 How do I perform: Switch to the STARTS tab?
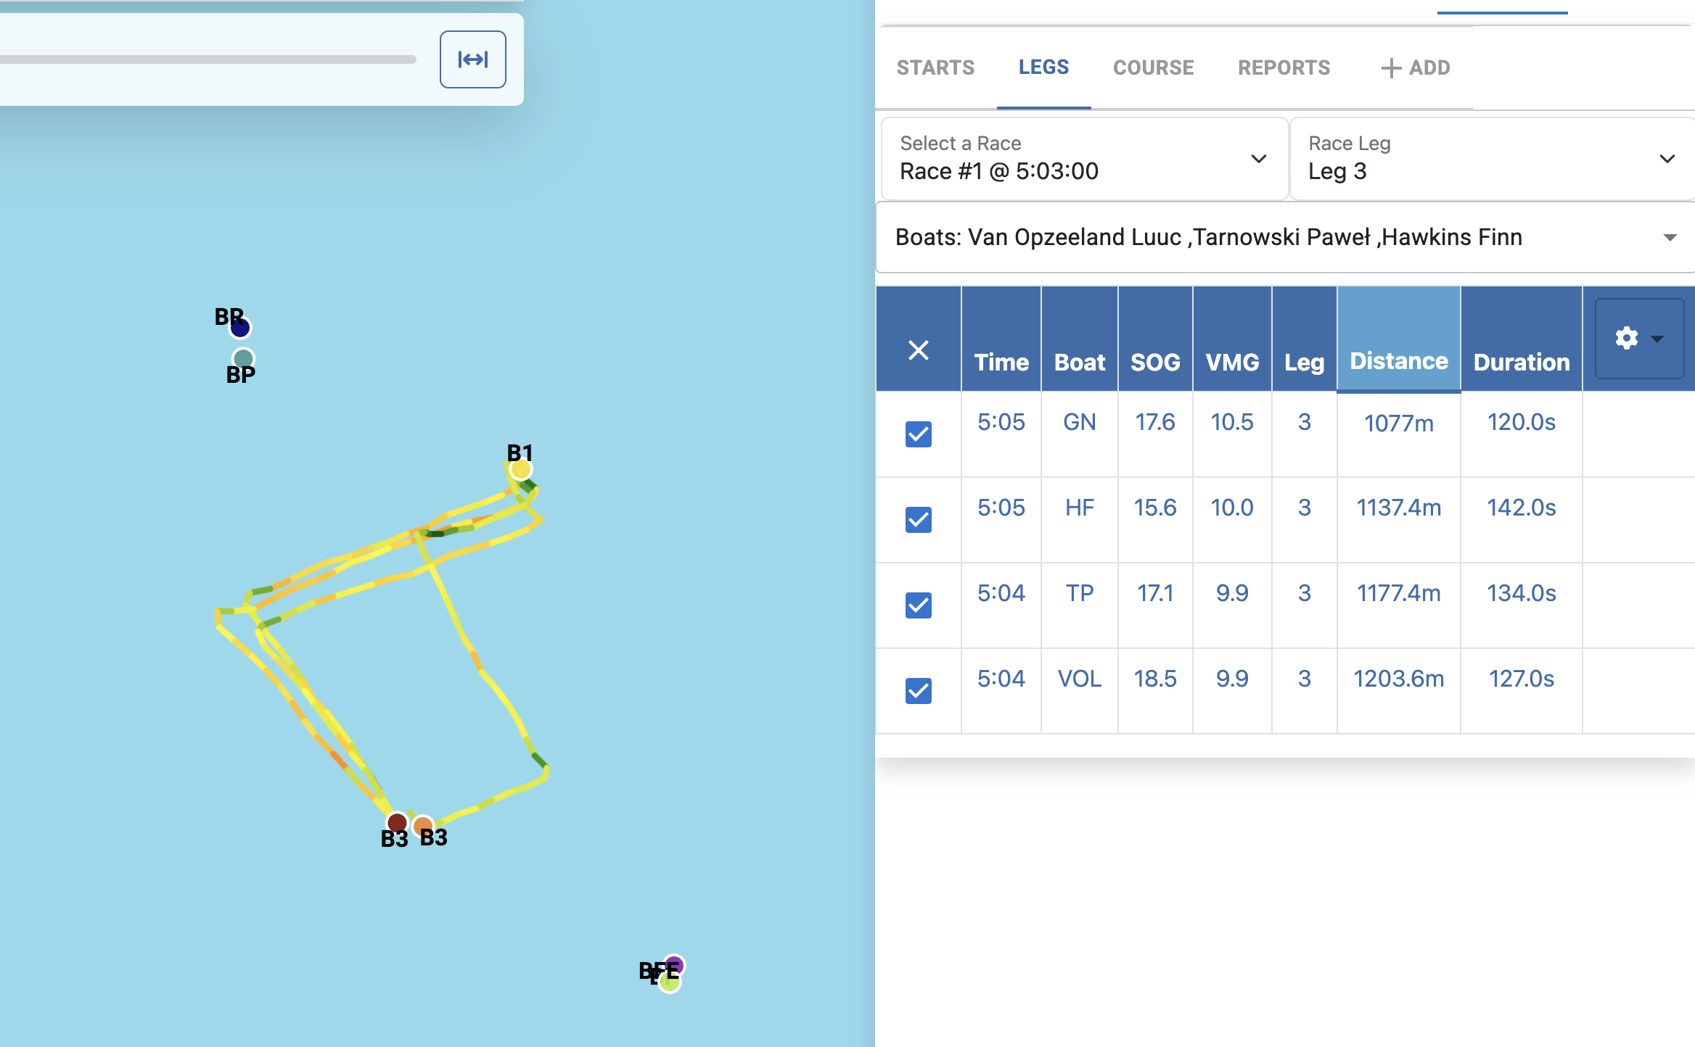(x=935, y=68)
